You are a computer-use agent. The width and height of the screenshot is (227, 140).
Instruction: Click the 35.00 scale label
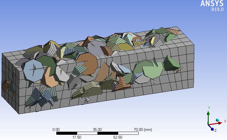tap(97, 129)
